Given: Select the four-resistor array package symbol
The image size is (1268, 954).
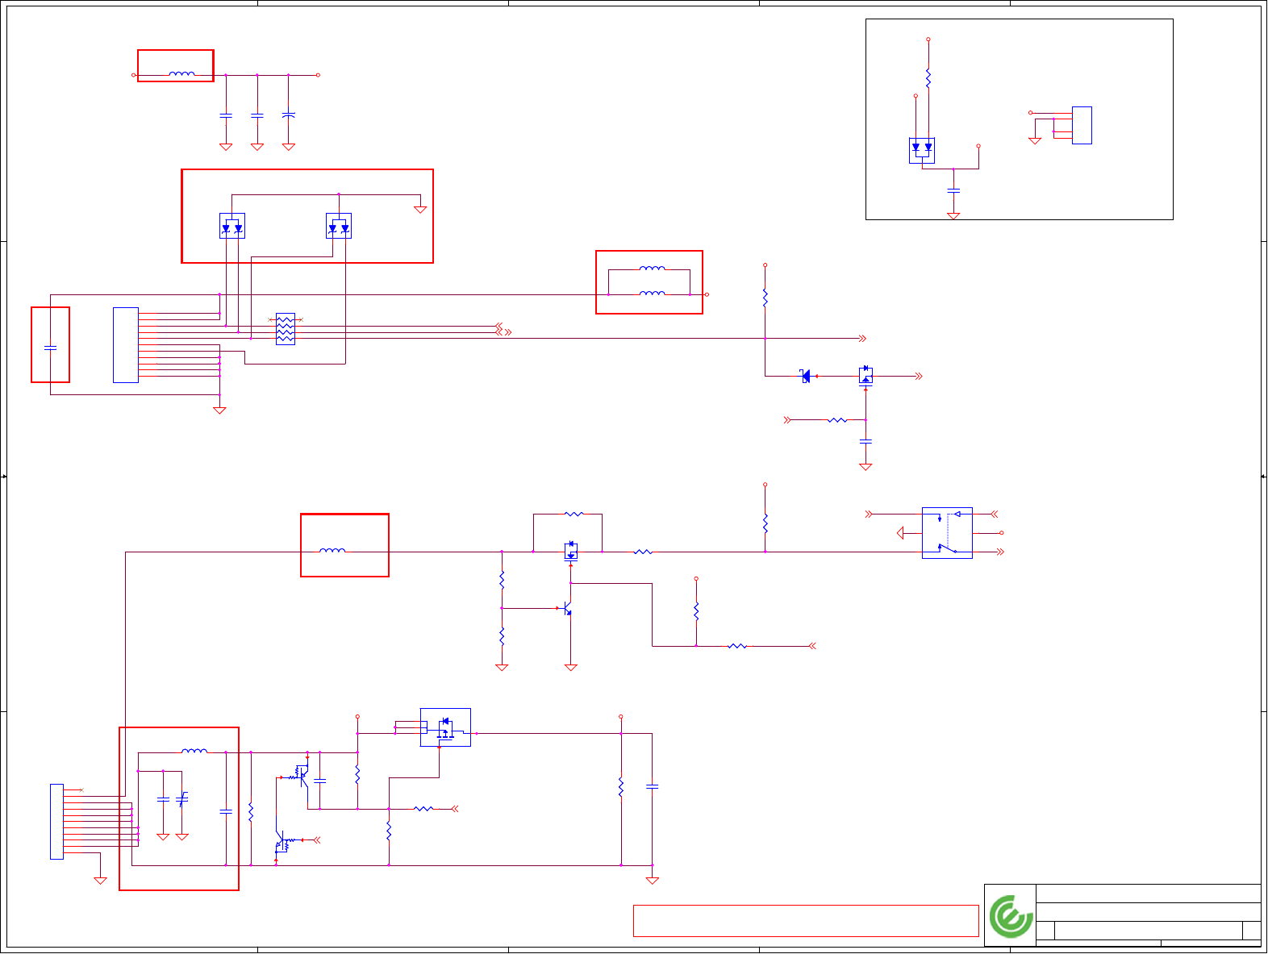Looking at the screenshot, I should pyautogui.click(x=286, y=329).
